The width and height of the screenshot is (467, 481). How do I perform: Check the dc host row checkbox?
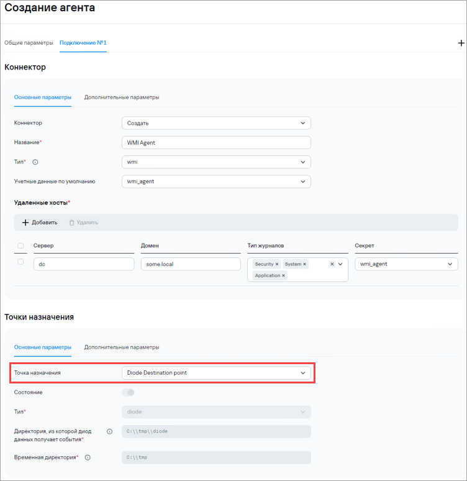20,262
